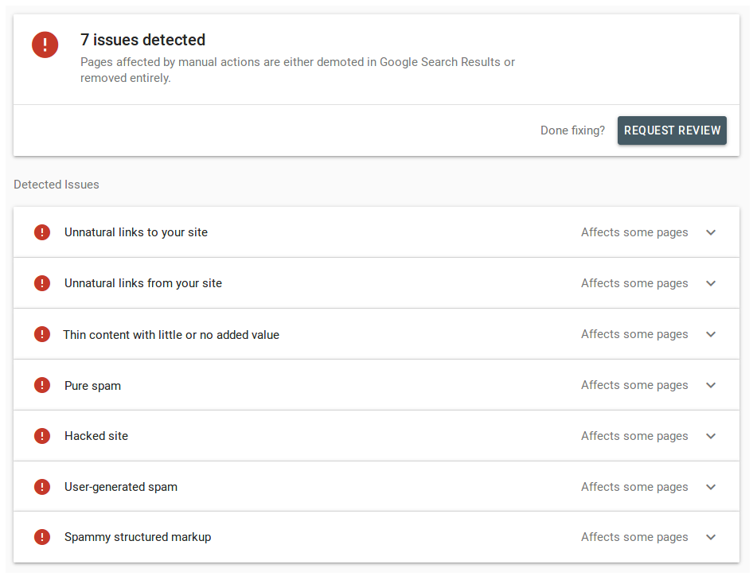Click error icon beside 'Spammy structured markup'
Image resolution: width=753 pixels, height=576 pixels.
[x=42, y=537]
